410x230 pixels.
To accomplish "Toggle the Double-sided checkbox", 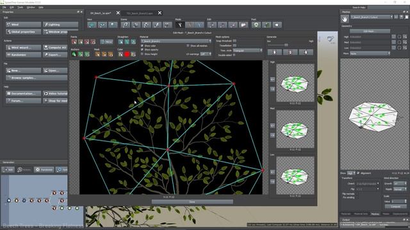I will tap(234, 55).
